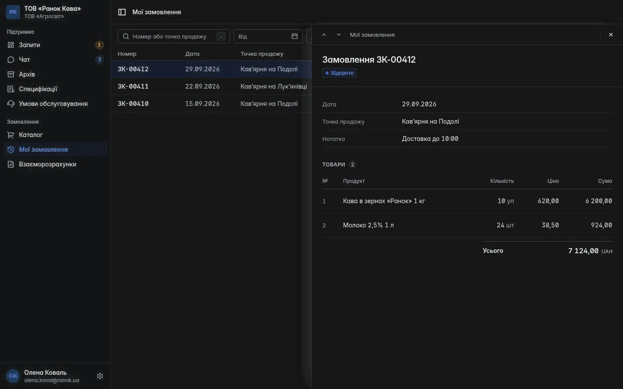The image size is (623, 389).
Task: Toggle the sidebar panel icon
Action: [x=122, y=12]
